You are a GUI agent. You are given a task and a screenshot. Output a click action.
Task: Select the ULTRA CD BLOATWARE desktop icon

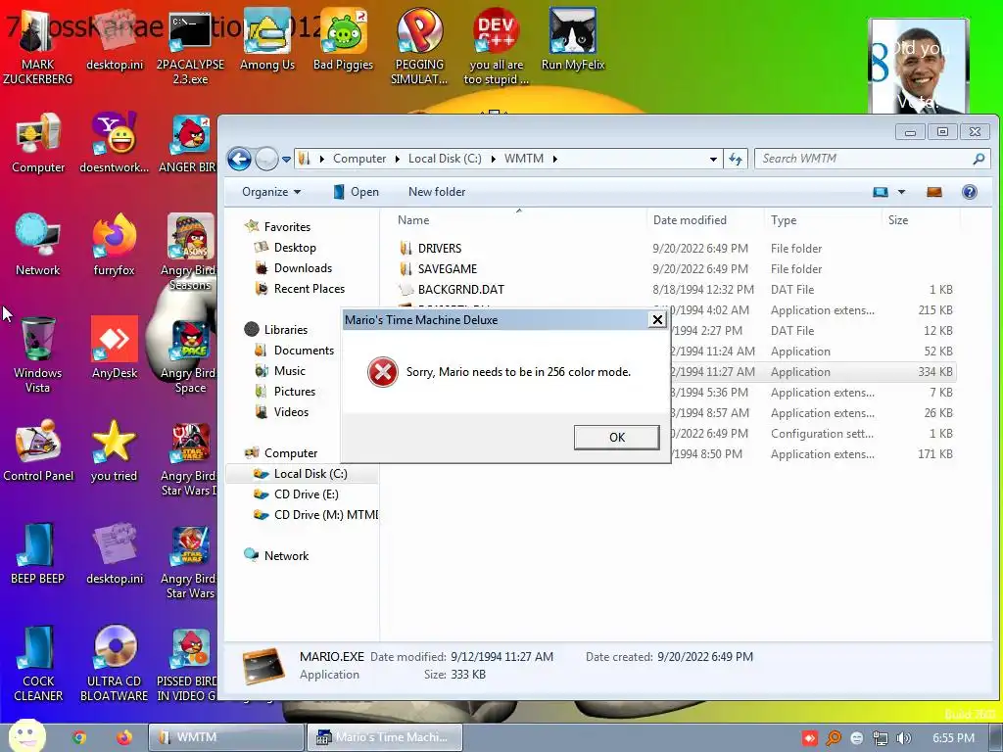pos(114,665)
